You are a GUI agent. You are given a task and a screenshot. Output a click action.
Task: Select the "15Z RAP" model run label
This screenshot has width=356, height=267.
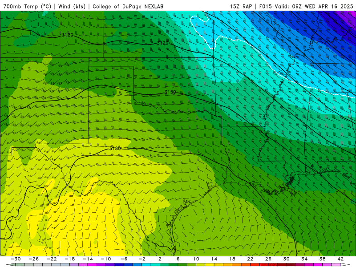(241, 6)
